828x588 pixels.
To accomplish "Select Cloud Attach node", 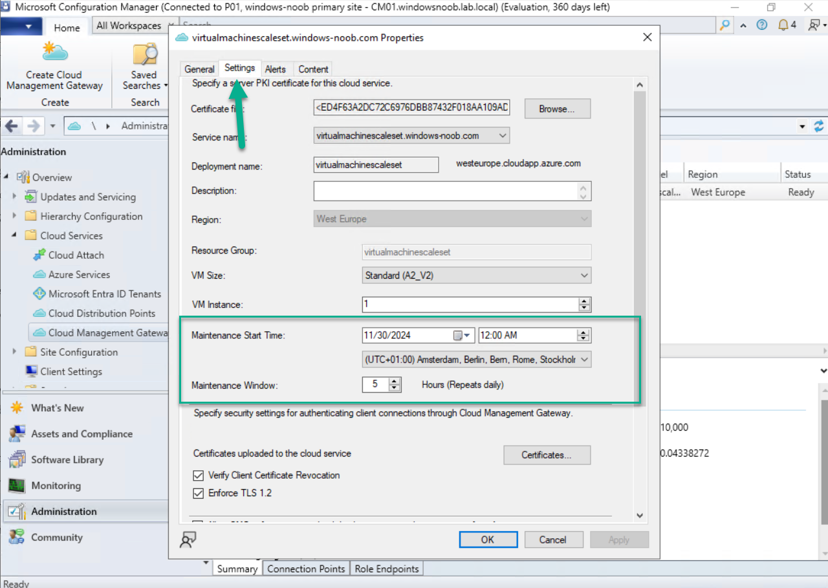I will (76, 255).
